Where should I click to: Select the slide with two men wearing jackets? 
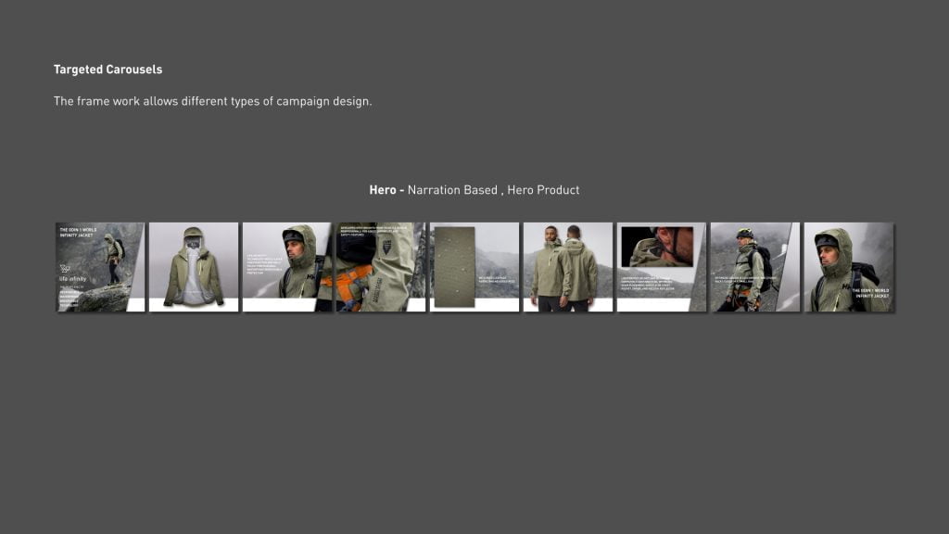tap(567, 267)
